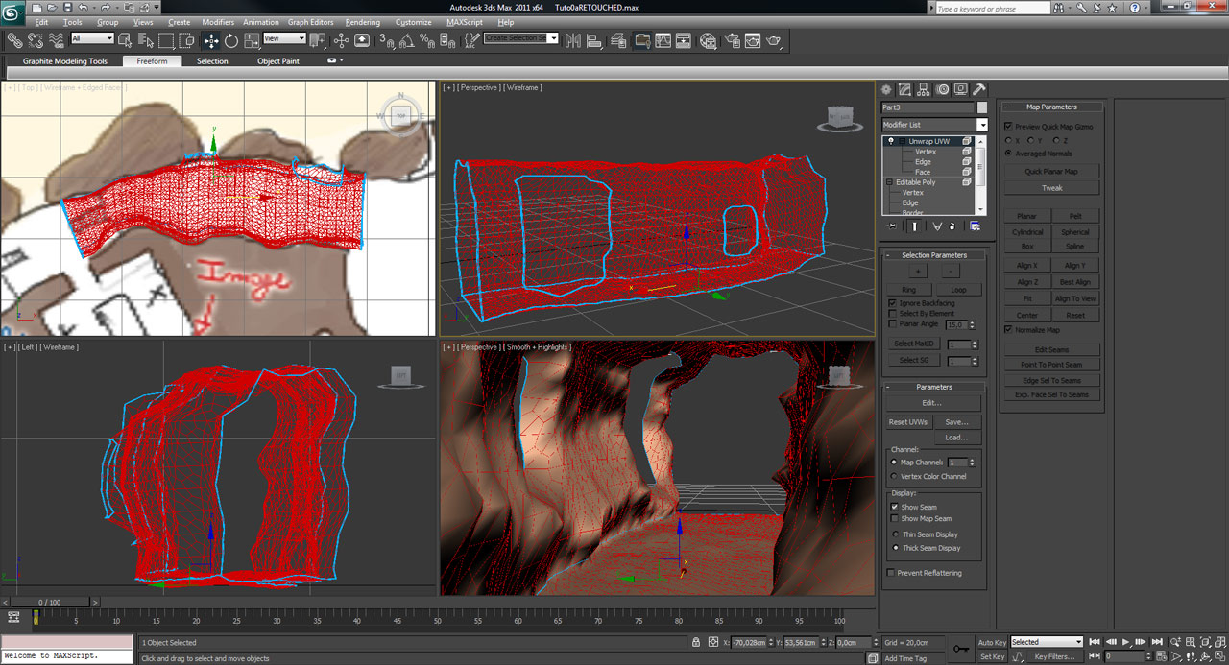
Task: Enable the Show Map Seam checkbox
Action: (895, 518)
